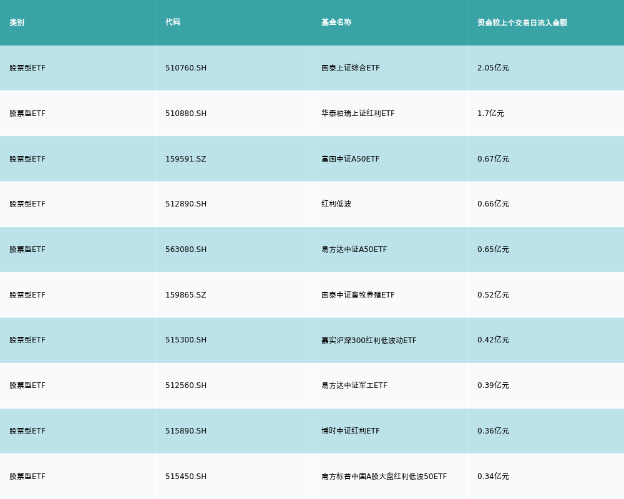Select code 563080.SH

pyautogui.click(x=186, y=249)
